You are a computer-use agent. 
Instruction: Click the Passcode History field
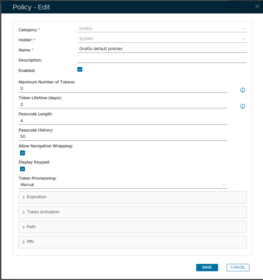click(x=123, y=137)
